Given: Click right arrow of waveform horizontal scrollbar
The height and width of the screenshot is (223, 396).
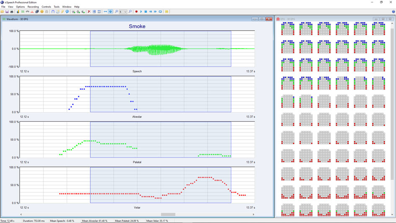Looking at the screenshot, I should [x=254, y=214].
